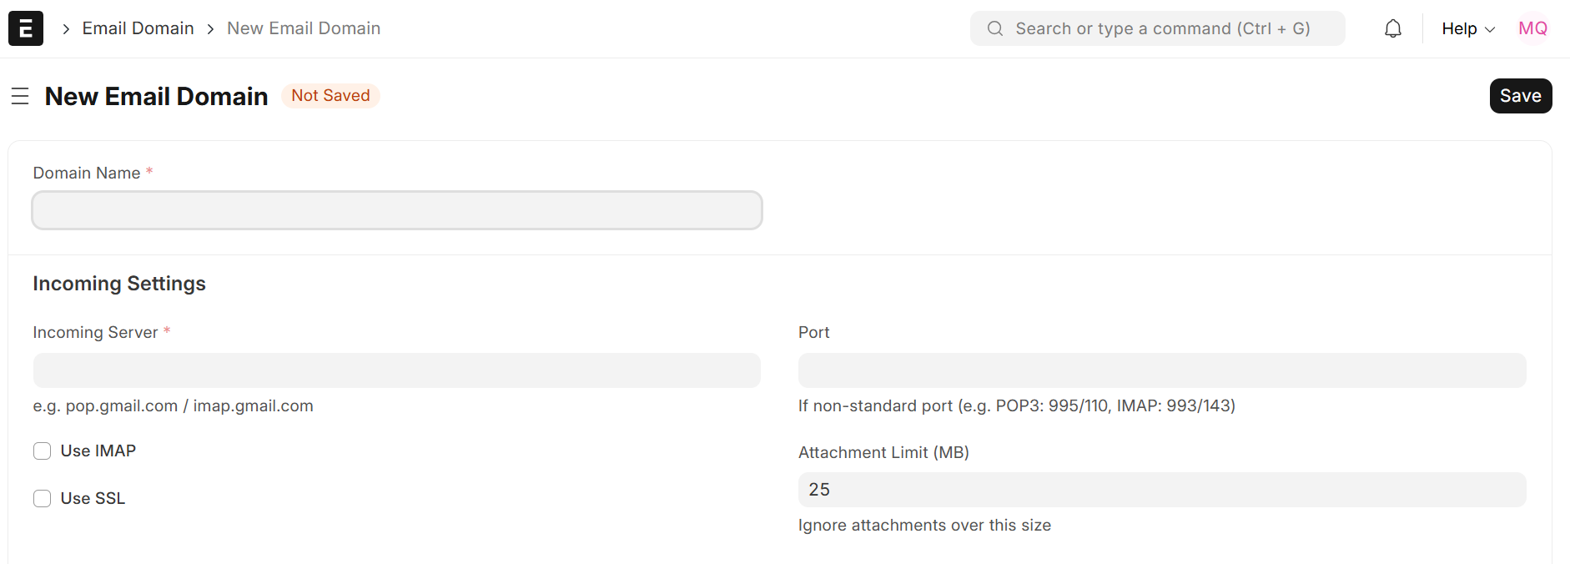Image resolution: width=1570 pixels, height=564 pixels.
Task: Open the page menu via hamburger icon
Action: pyautogui.click(x=19, y=96)
